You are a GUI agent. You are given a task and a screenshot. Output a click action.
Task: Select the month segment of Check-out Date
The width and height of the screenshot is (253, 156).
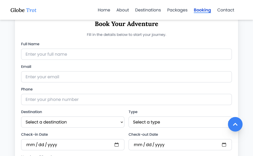[x=138, y=145]
